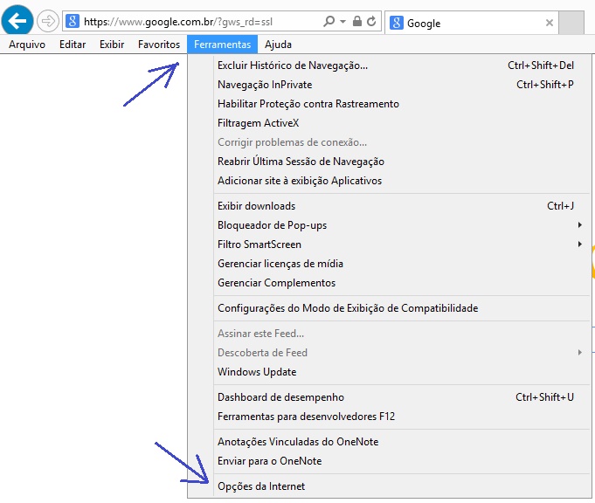
Task: Open address bar autocomplete dropdown arrow
Action: click(x=342, y=22)
